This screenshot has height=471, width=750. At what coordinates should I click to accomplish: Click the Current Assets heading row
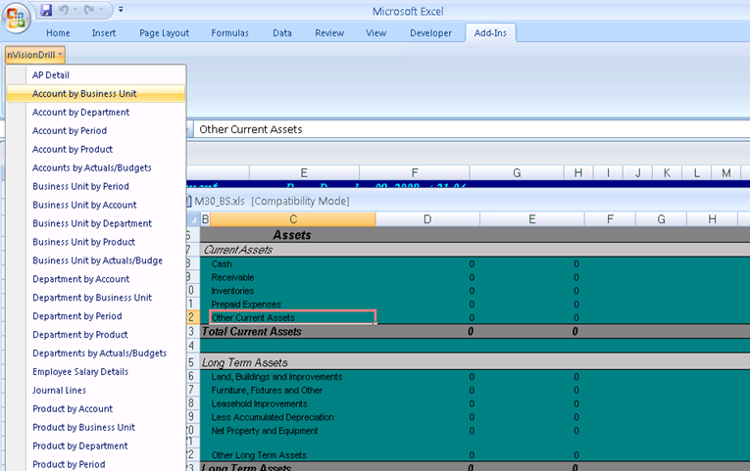(475, 250)
